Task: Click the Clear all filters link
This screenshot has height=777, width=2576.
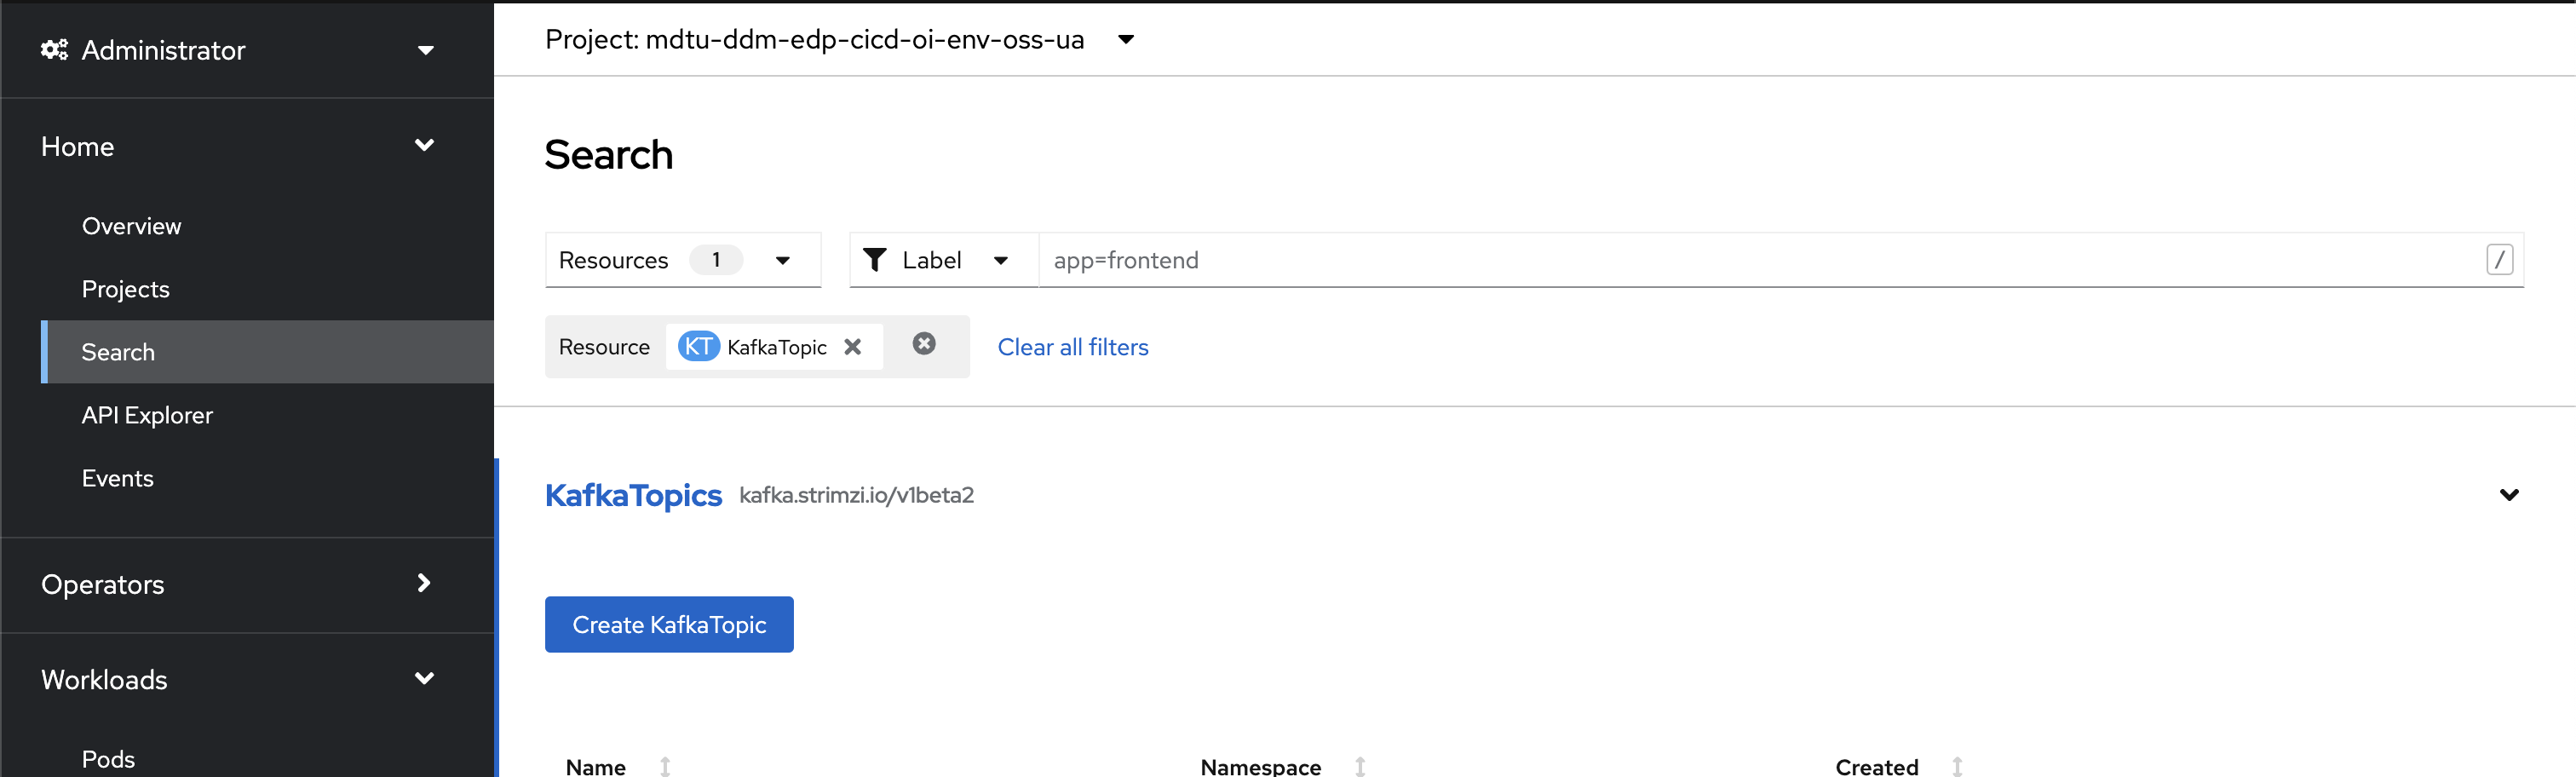Action: (1073, 347)
